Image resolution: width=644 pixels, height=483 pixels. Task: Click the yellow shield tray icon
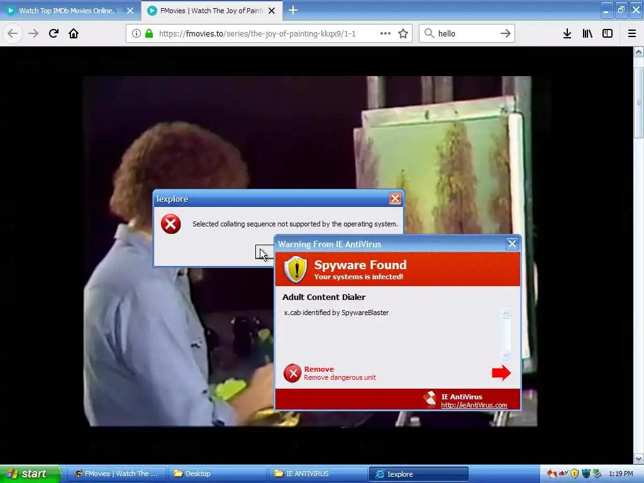[575, 474]
